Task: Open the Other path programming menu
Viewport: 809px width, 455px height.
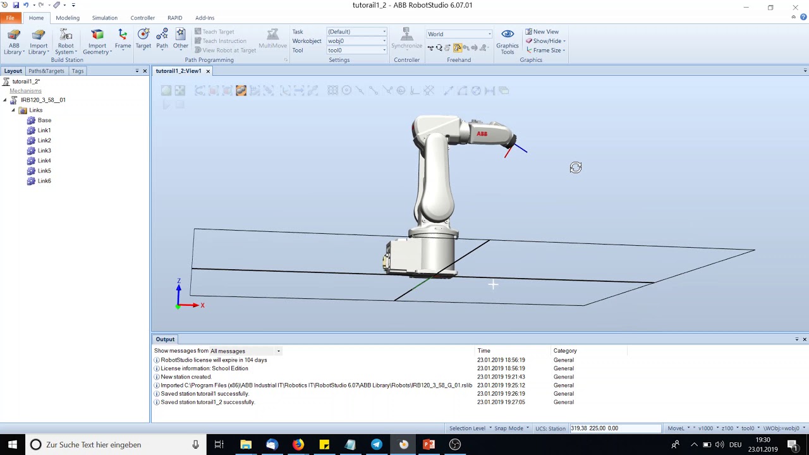Action: click(x=181, y=39)
